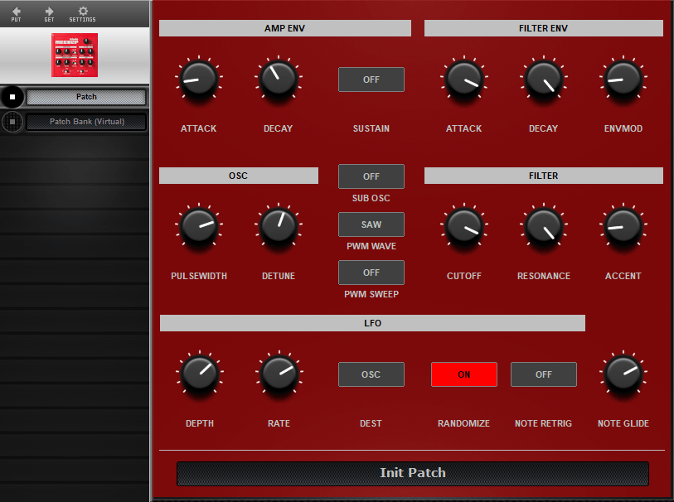Image resolution: width=674 pixels, height=502 pixels.
Task: Switch to the Patch Bank (Virtual) tab
Action: 86,123
